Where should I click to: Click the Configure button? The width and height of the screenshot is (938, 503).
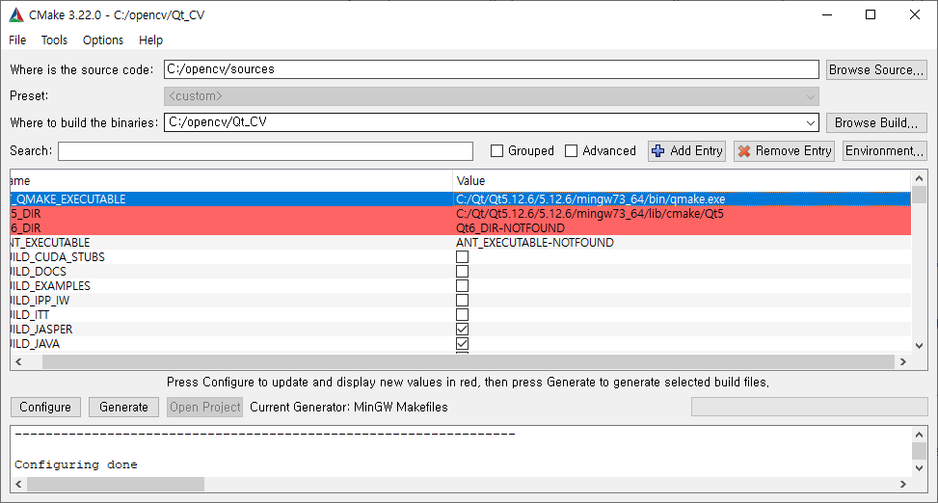pos(45,408)
